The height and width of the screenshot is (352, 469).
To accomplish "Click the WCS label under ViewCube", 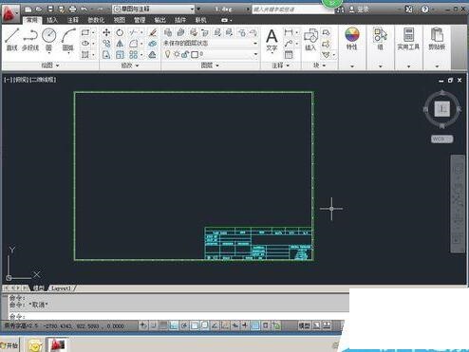I will tap(441, 139).
